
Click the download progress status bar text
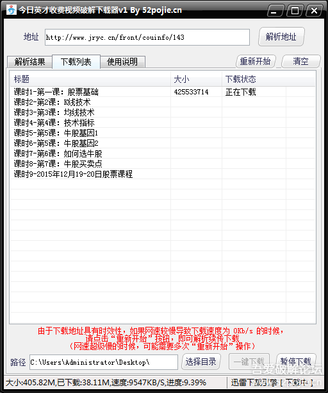click(x=106, y=383)
